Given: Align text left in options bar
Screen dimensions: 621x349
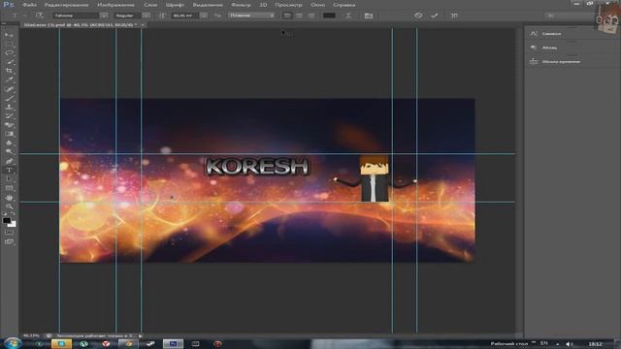Looking at the screenshot, I should pos(287,16).
